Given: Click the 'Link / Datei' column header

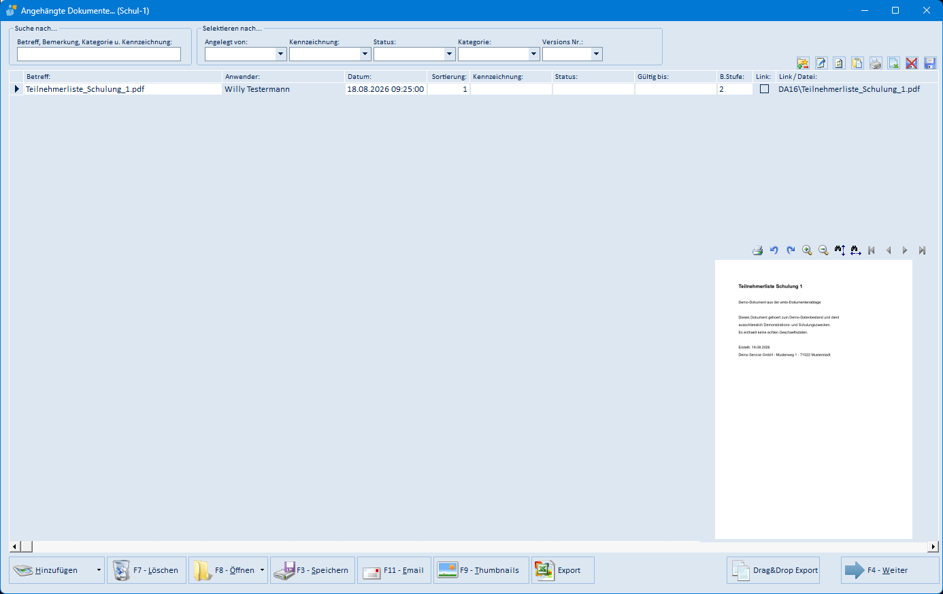Looking at the screenshot, I should click(x=857, y=77).
